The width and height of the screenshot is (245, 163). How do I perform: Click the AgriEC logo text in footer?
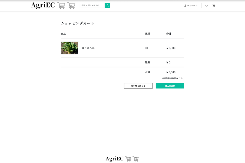point(115,159)
